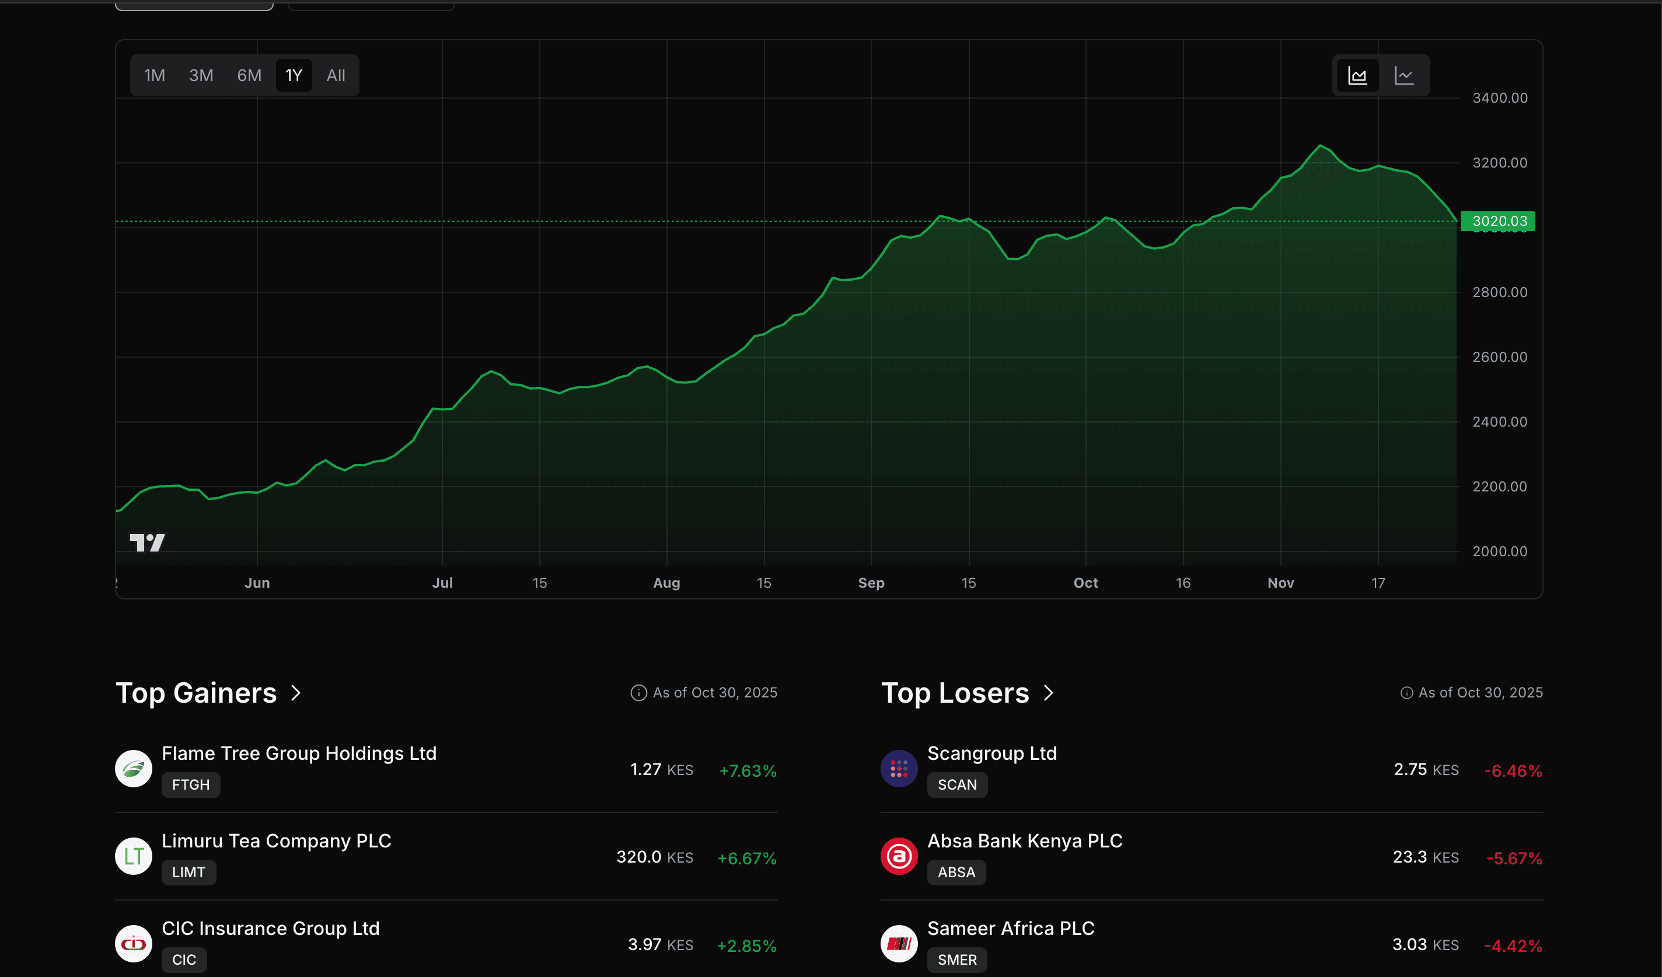The image size is (1662, 977).
Task: Expand Top Losers chevron arrow
Action: [x=1049, y=693]
